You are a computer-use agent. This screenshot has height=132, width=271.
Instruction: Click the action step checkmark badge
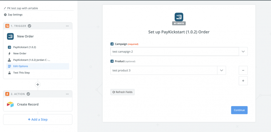coord(28,94)
